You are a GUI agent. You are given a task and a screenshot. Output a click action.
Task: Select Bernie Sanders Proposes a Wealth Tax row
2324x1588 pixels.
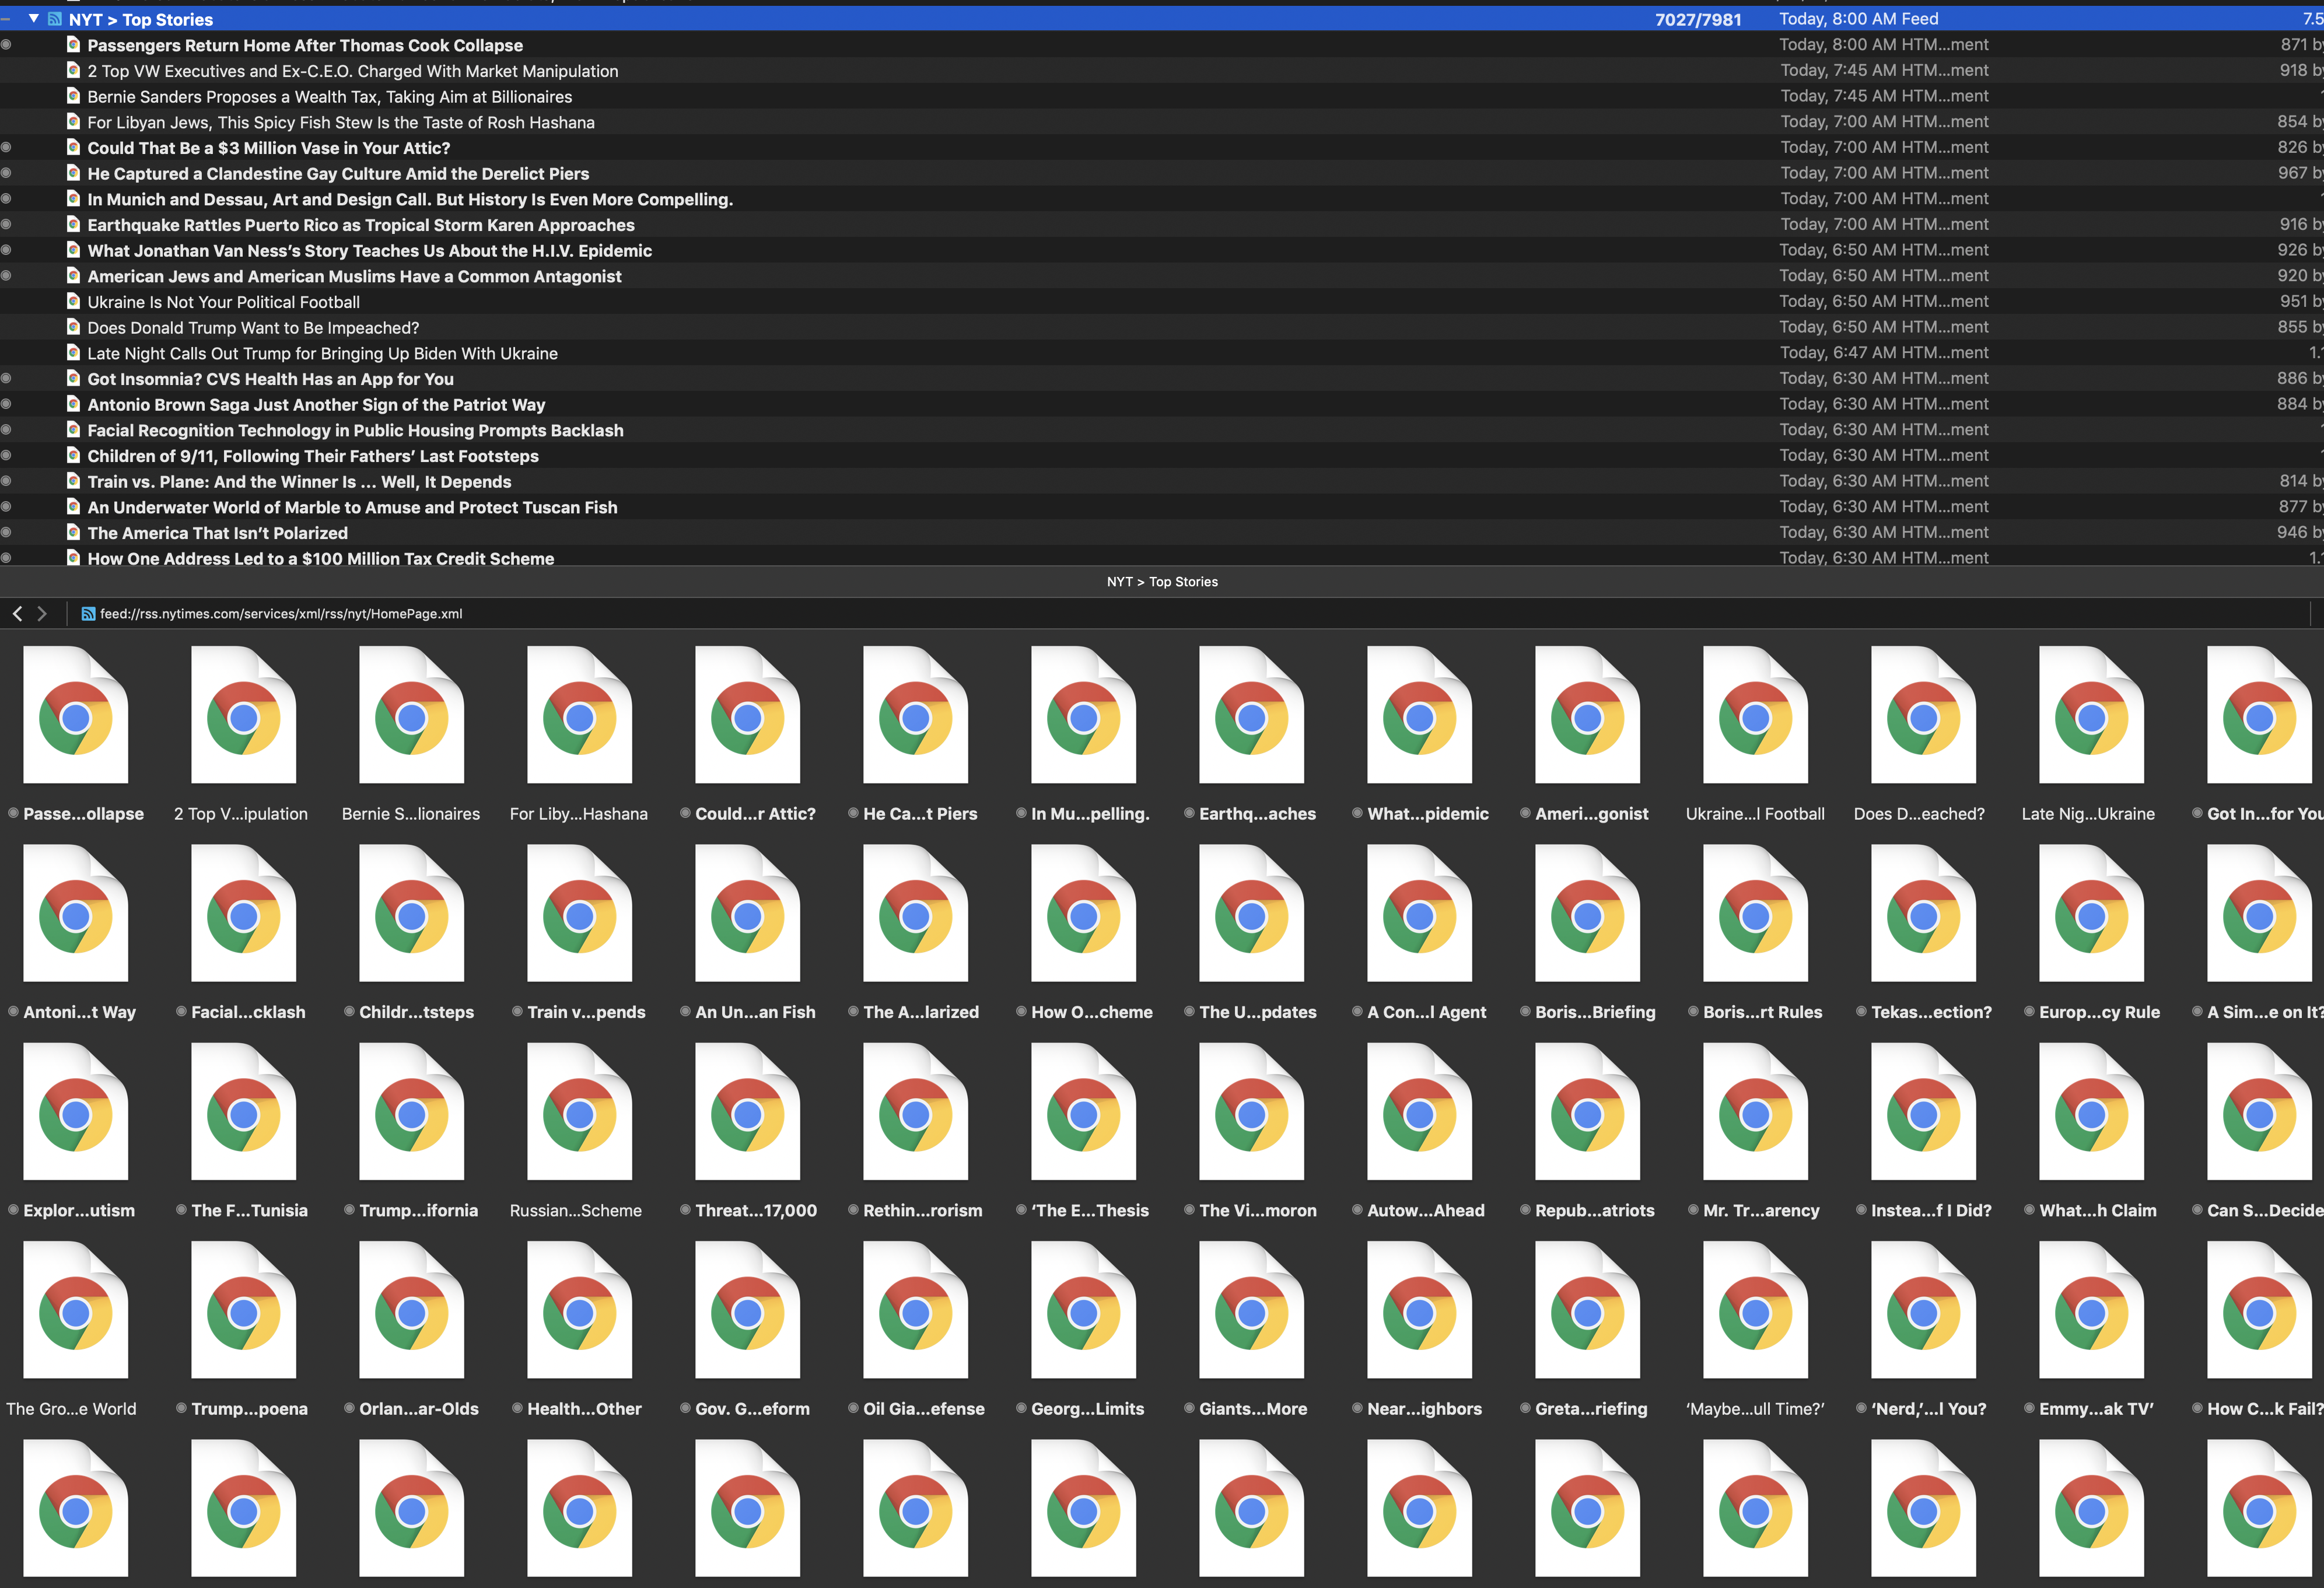1162,96
